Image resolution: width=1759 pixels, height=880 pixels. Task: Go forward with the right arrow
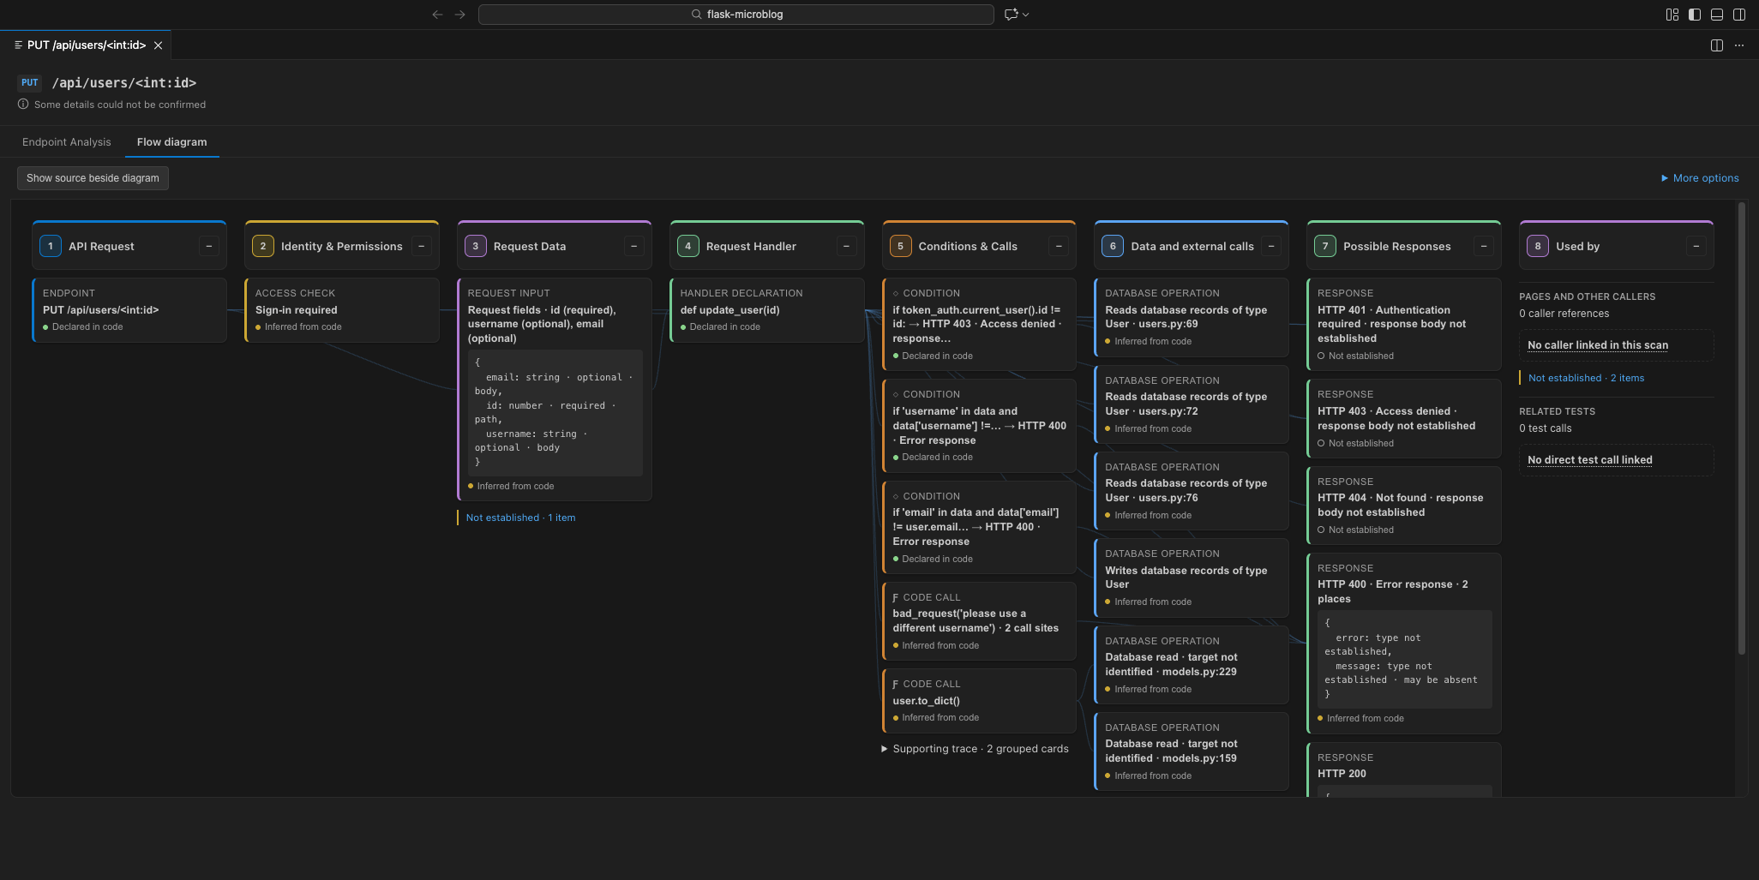point(460,15)
